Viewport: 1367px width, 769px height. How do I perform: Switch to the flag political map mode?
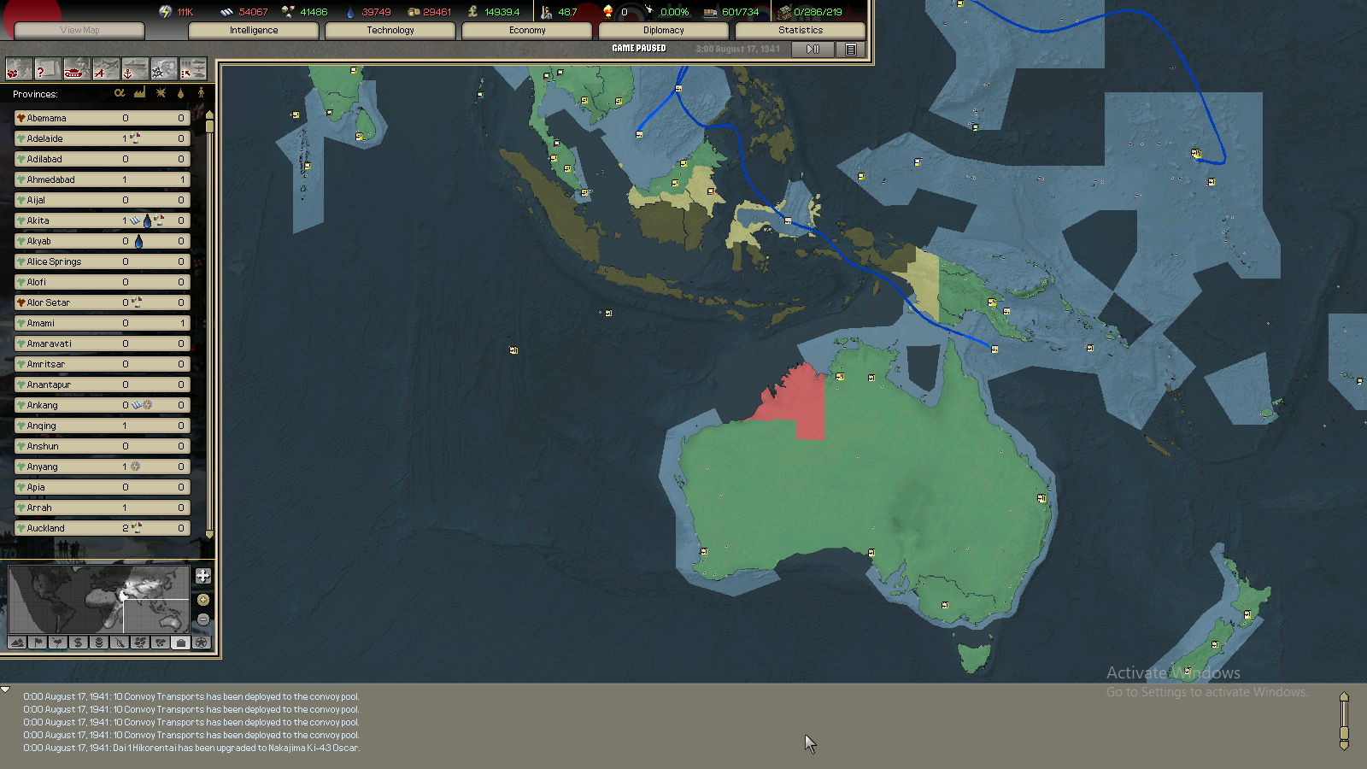(38, 643)
